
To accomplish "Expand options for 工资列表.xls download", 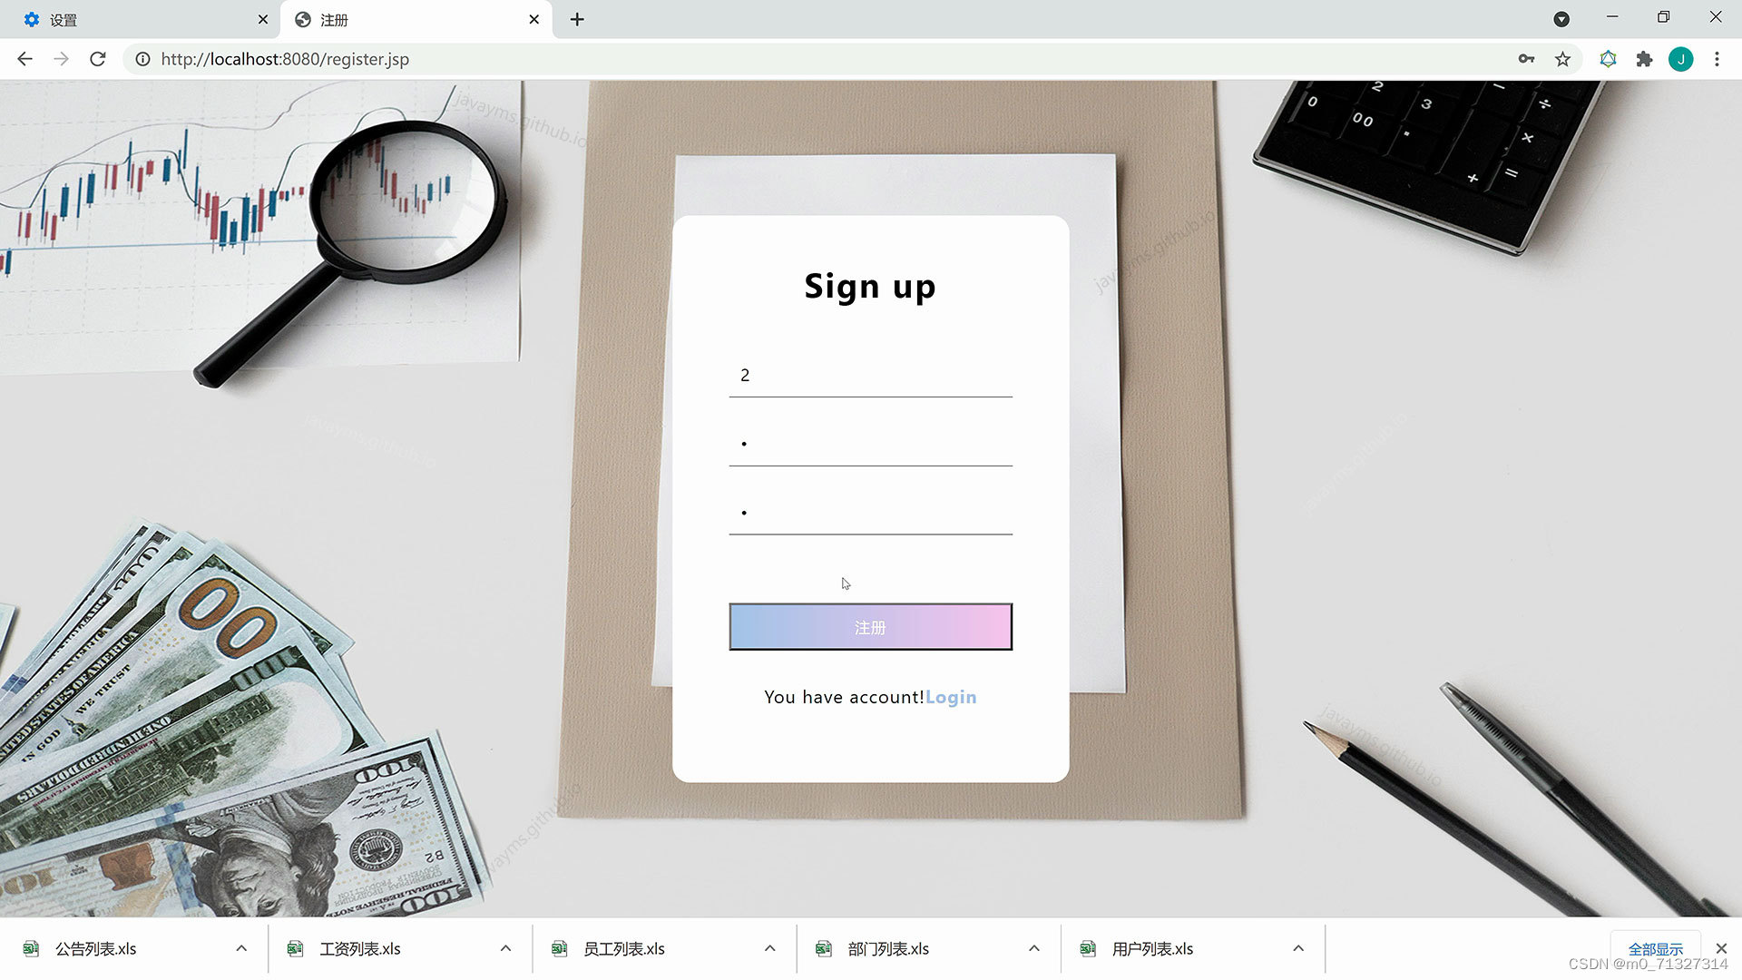I will coord(505,948).
